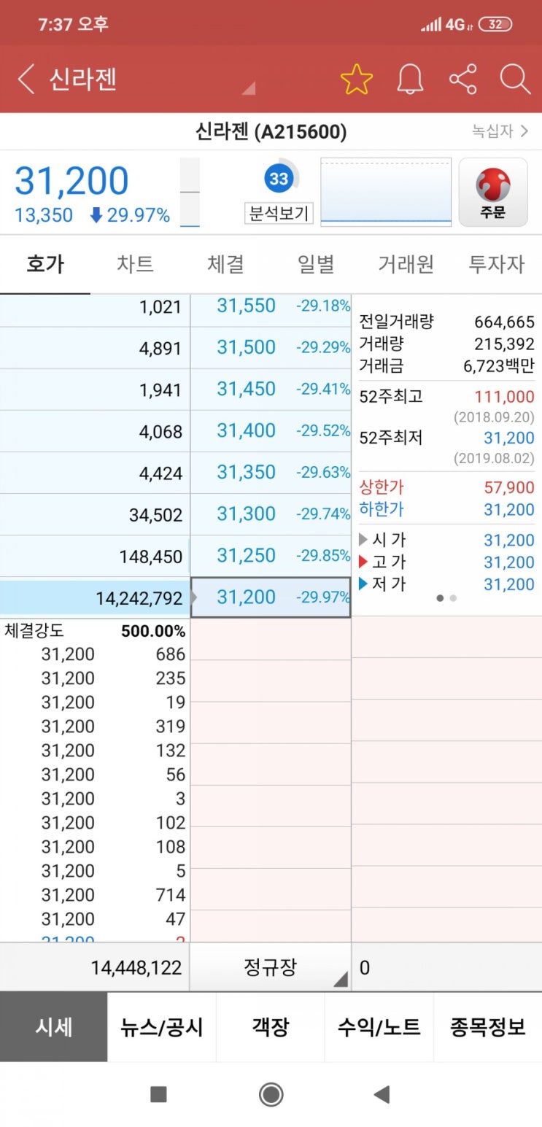Screen dimensions: 542x1127
Task: Open the 종목정보 bottom tab
Action: [488, 1027]
